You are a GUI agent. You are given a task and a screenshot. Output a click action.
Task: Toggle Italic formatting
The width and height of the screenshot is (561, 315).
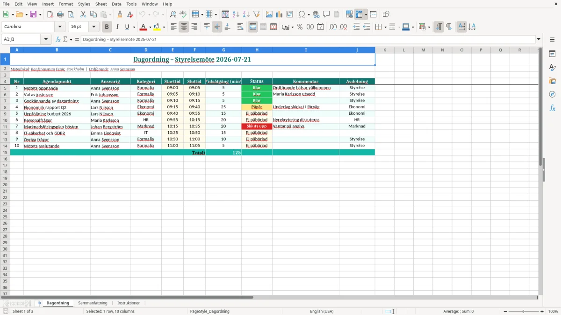(117, 27)
